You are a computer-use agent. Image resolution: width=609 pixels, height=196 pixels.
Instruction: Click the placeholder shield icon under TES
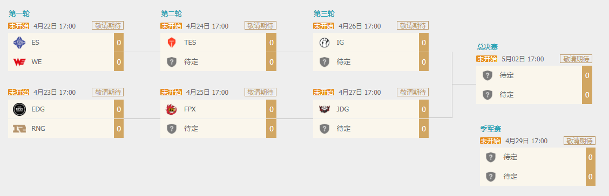coord(171,62)
